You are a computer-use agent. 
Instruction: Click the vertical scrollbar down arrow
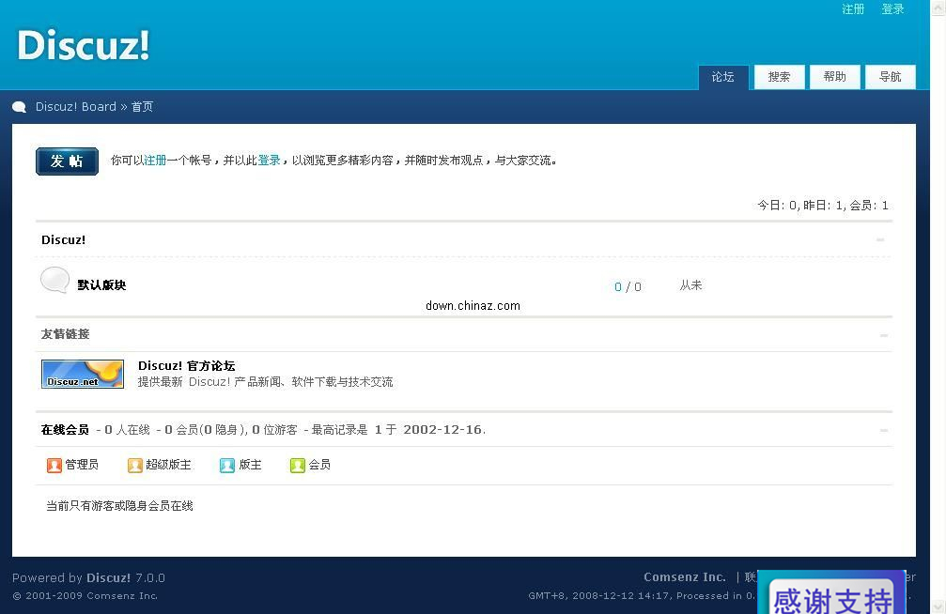[x=938, y=606]
